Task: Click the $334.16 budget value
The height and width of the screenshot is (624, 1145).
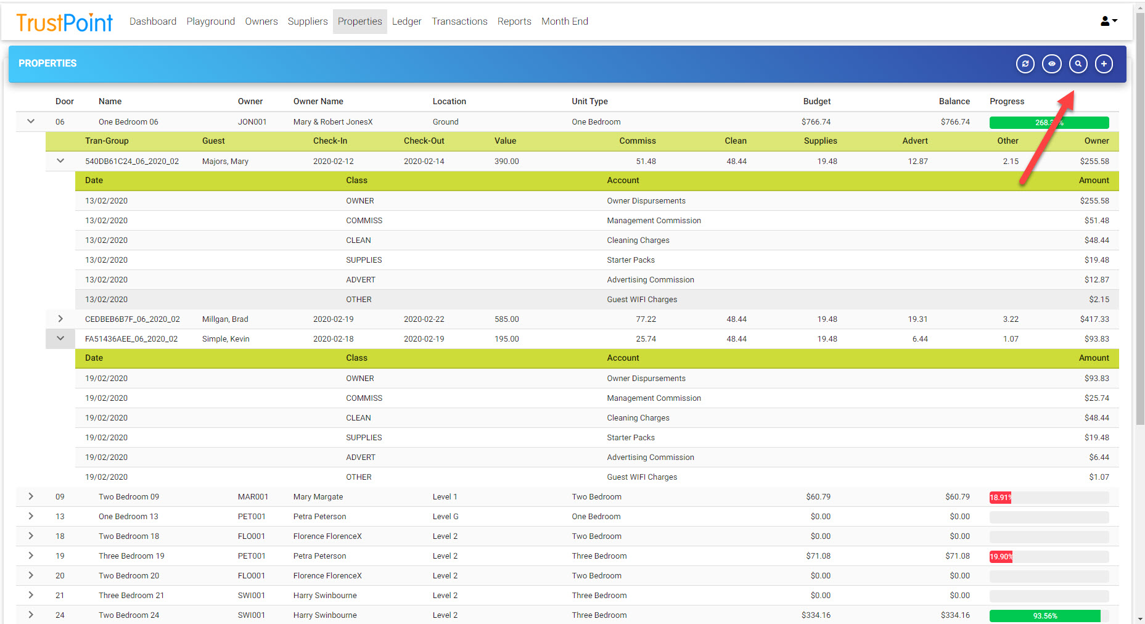Action: pyautogui.click(x=816, y=615)
